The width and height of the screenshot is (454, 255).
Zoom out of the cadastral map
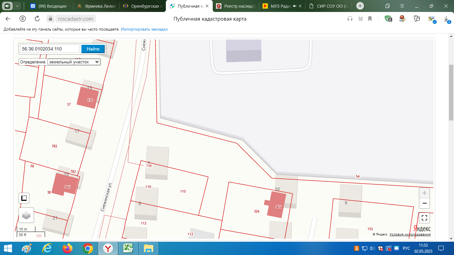pyautogui.click(x=424, y=204)
